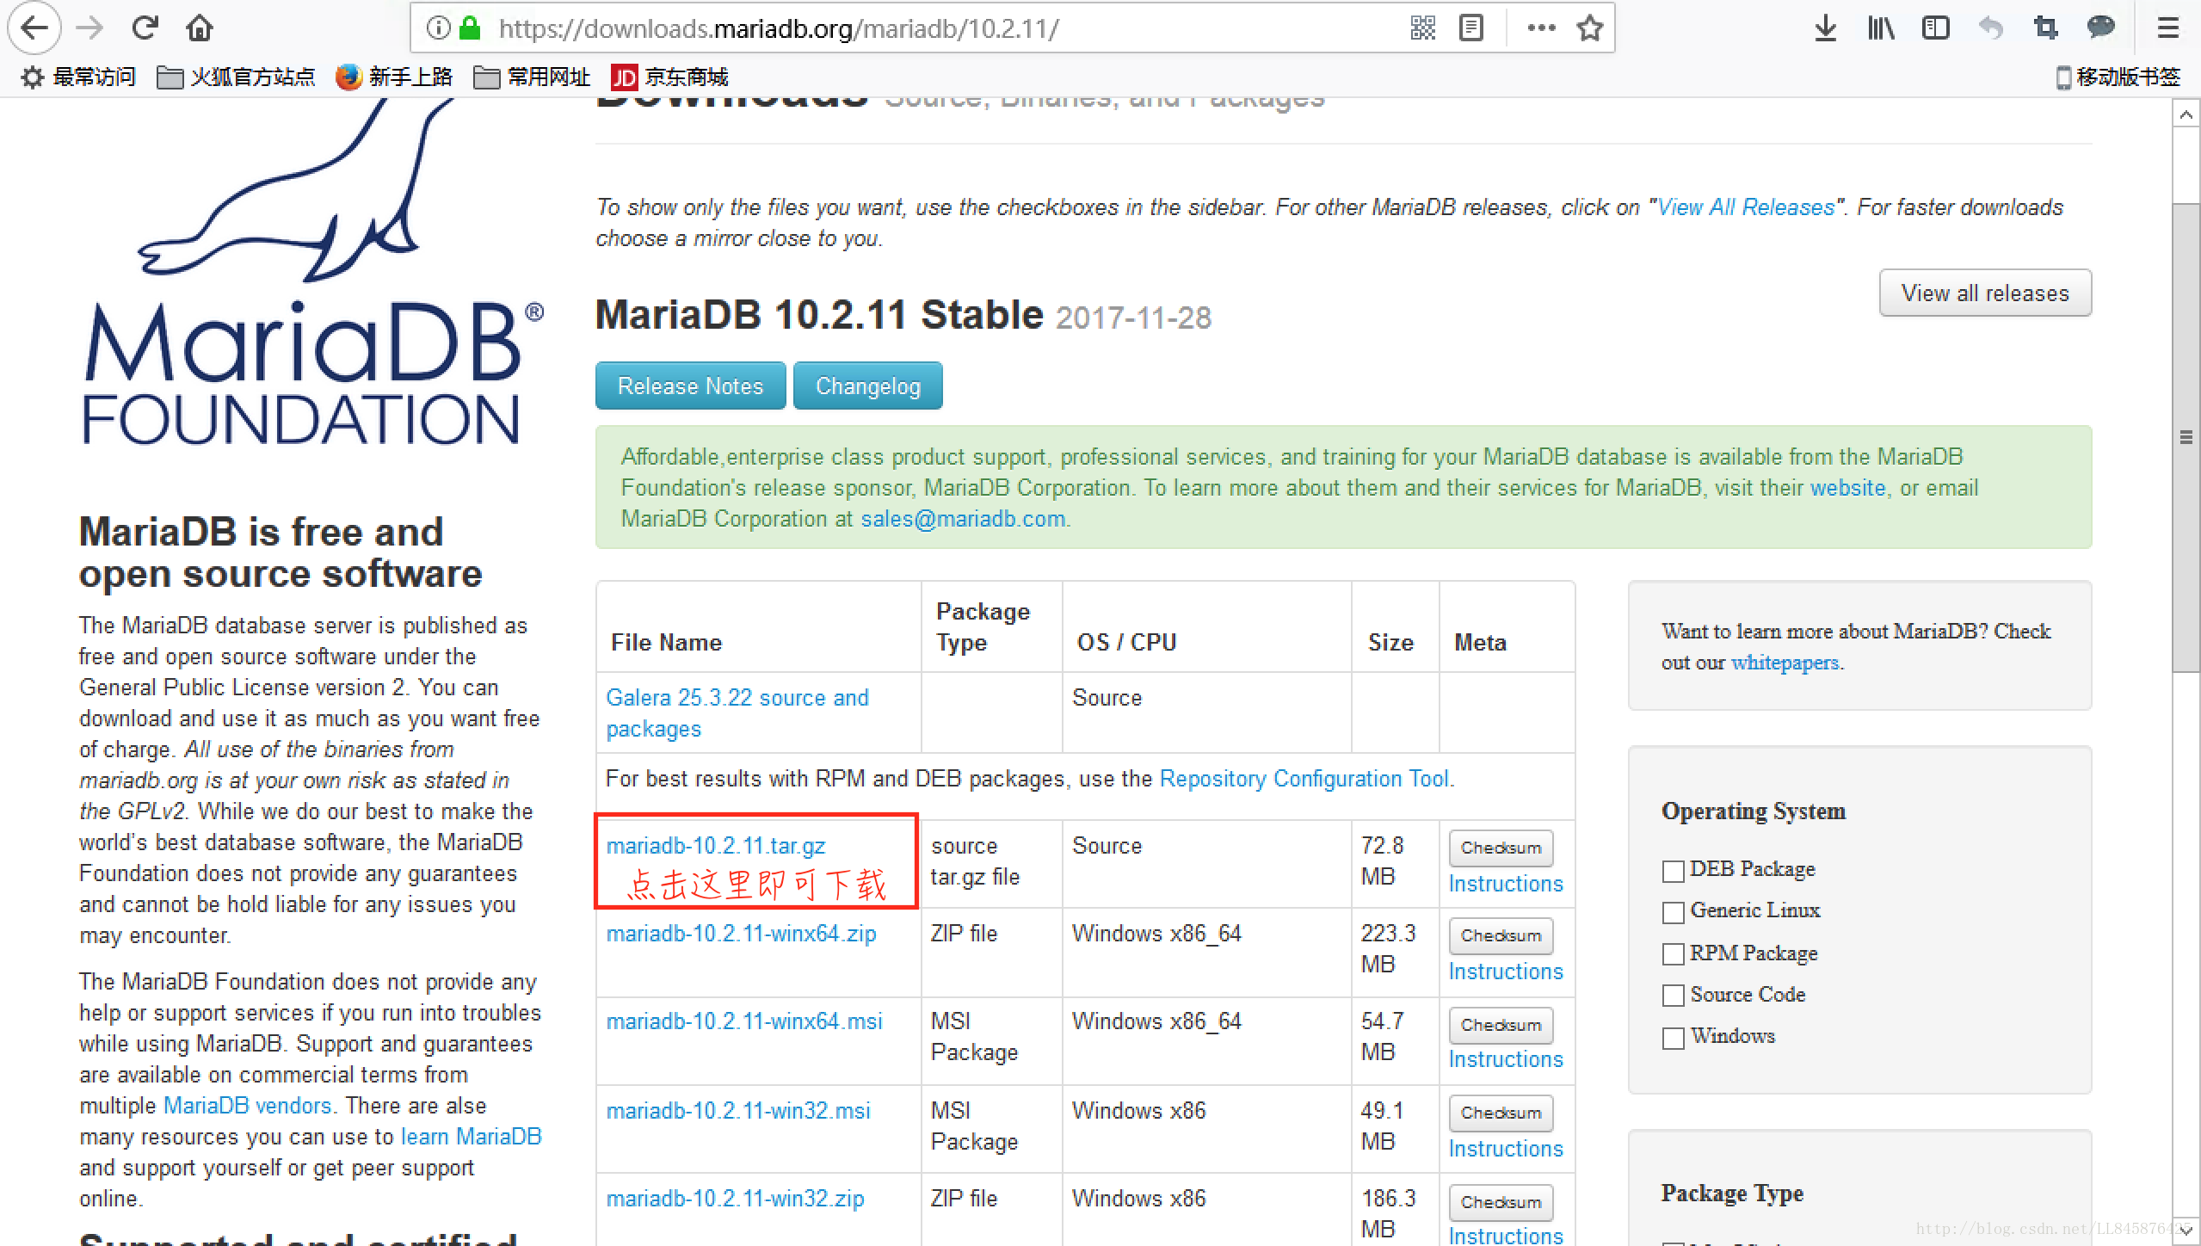The height and width of the screenshot is (1246, 2201).
Task: Open Instructions link for tar.gz source row
Action: tap(1506, 884)
